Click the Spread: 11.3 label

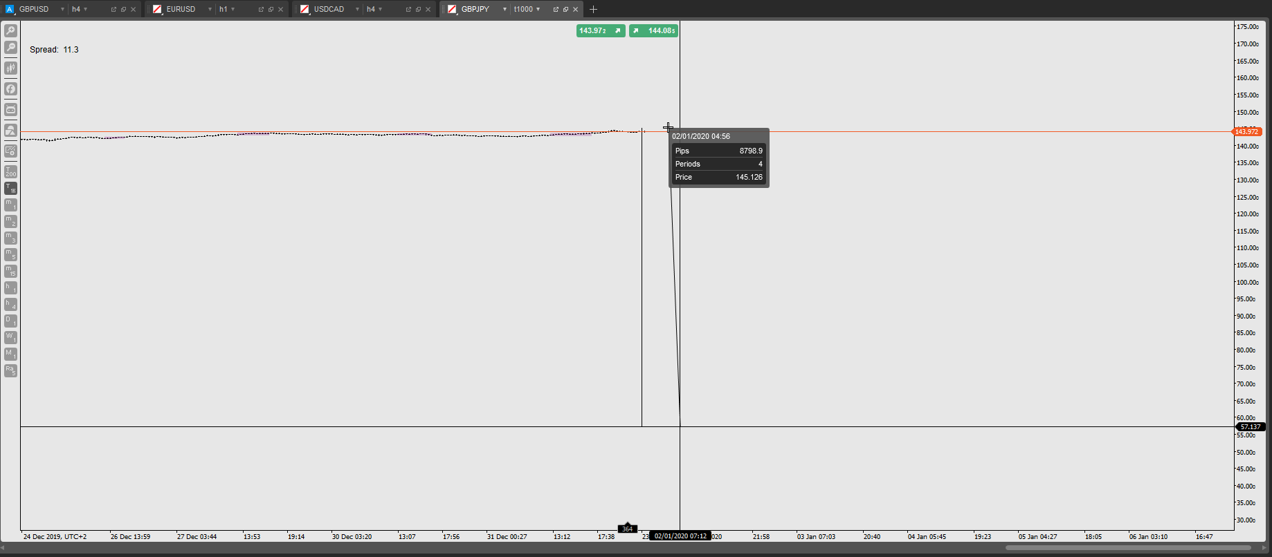coord(54,50)
